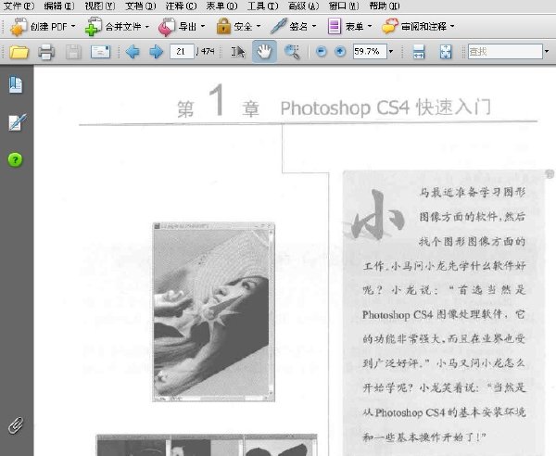The width and height of the screenshot is (556, 456).
Task: Expand the 签名 dropdown arrow
Action: click(x=313, y=26)
